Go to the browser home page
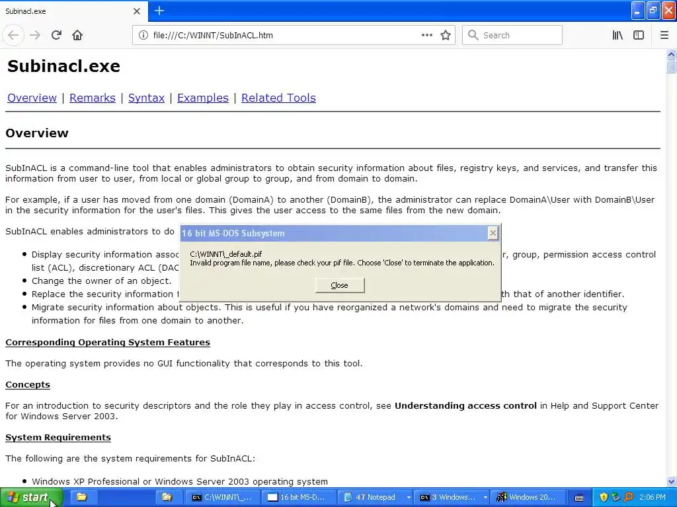This screenshot has width=677, height=507. pos(77,35)
